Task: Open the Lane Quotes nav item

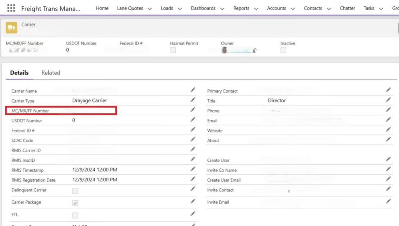Action: point(130,8)
